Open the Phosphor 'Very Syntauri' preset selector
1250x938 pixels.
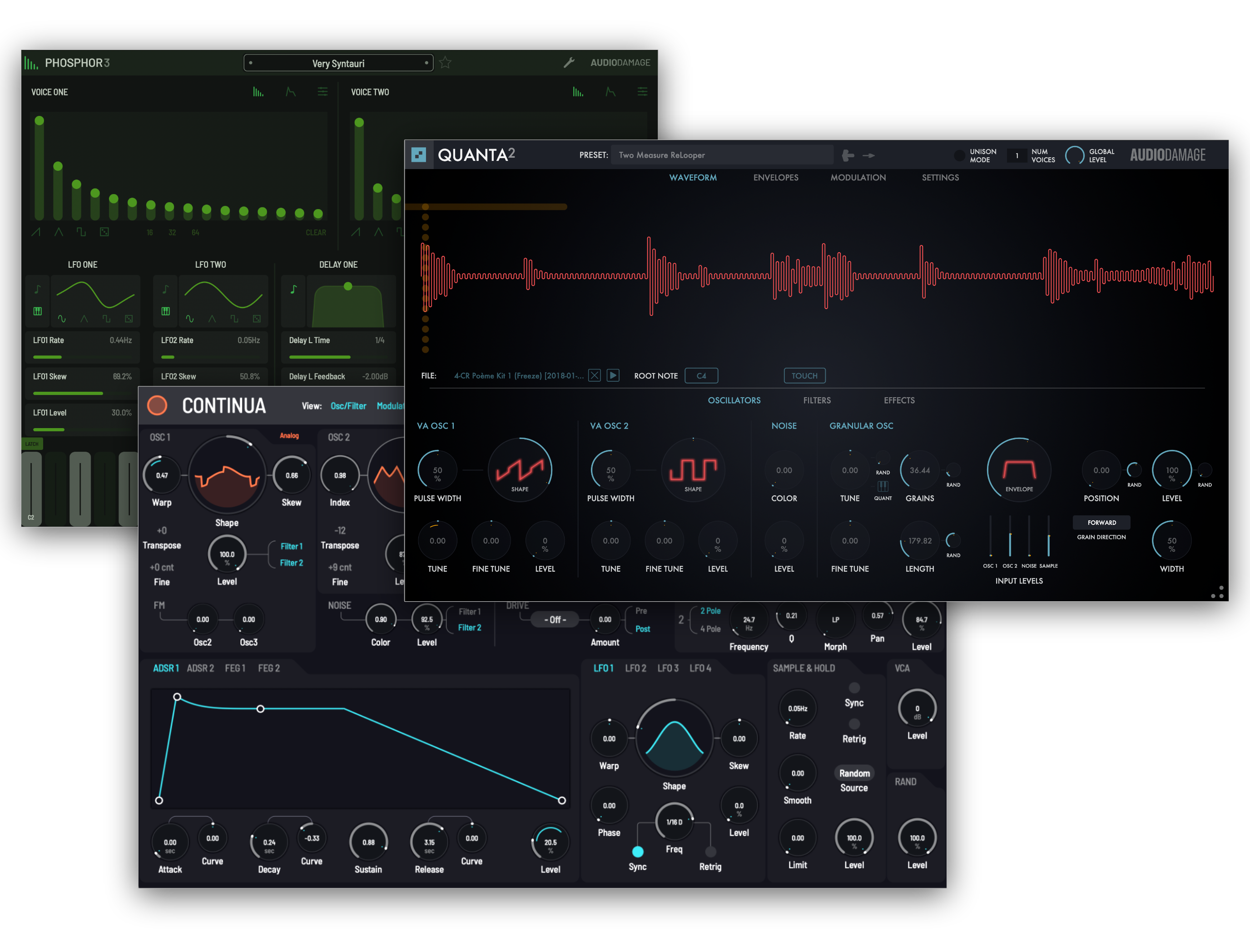pos(338,63)
